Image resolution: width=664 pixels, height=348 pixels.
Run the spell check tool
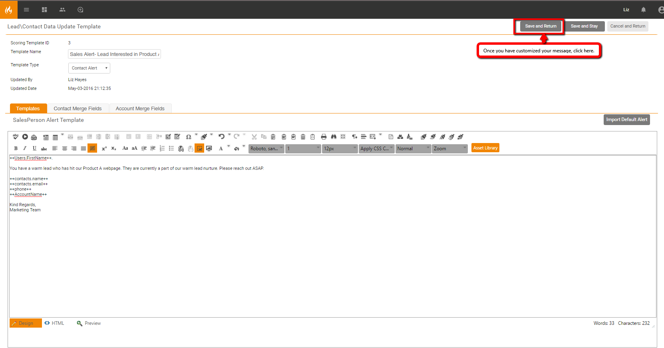[16, 137]
